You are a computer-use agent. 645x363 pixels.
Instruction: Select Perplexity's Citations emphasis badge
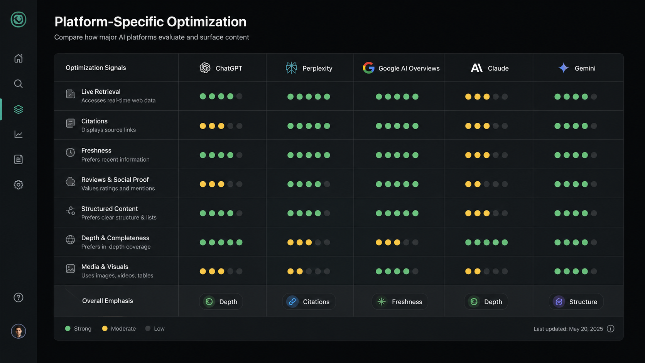[309, 302]
